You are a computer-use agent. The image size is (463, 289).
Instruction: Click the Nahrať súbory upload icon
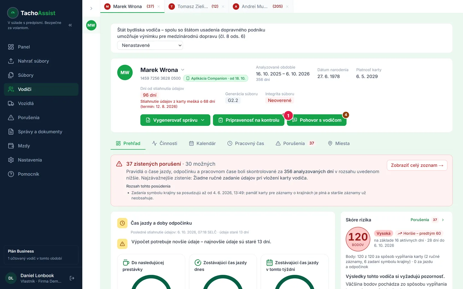pos(11,61)
